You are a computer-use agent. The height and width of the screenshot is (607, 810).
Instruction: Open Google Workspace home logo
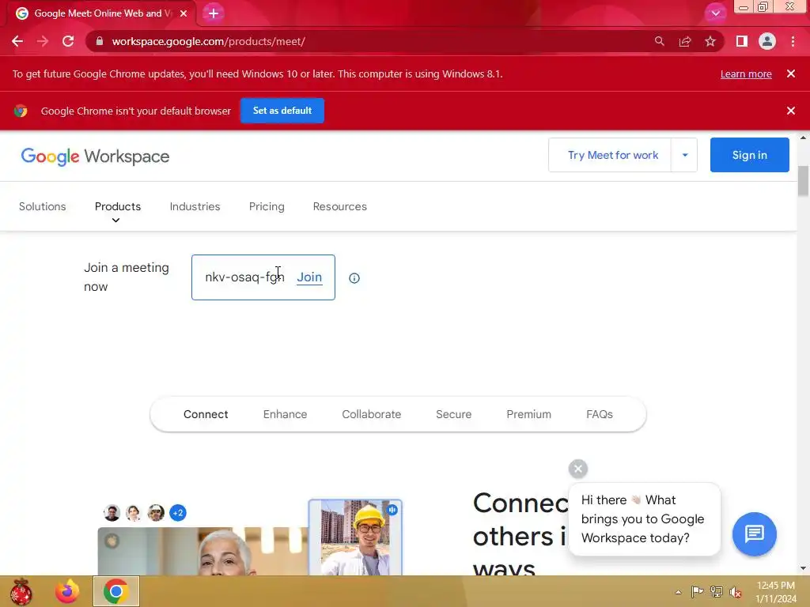tap(95, 156)
